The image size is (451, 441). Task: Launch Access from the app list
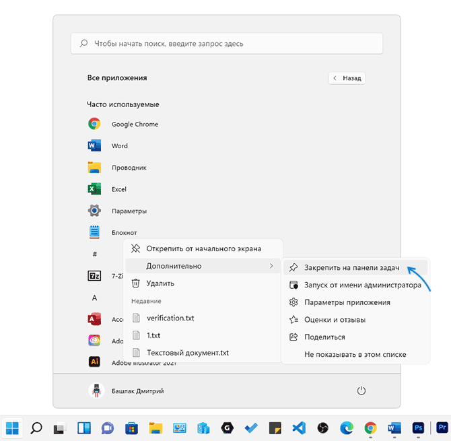[94, 319]
